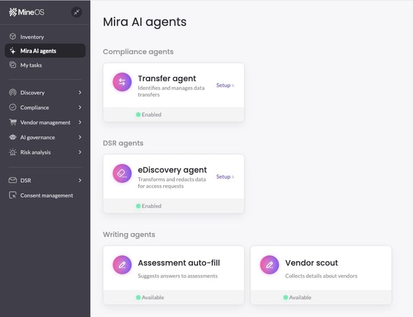This screenshot has width=413, height=317.
Task: Select Mira AI agents menu item
Action: (38, 51)
